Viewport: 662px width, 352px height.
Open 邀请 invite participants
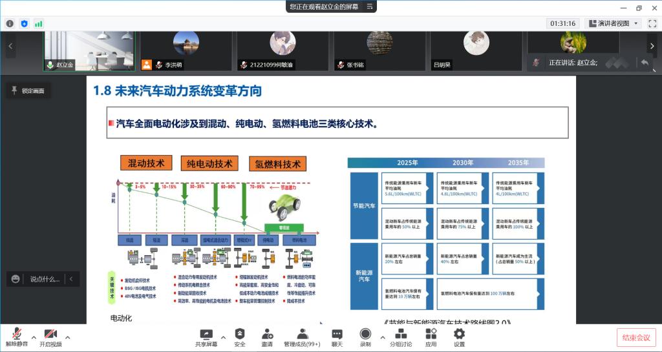point(267,338)
